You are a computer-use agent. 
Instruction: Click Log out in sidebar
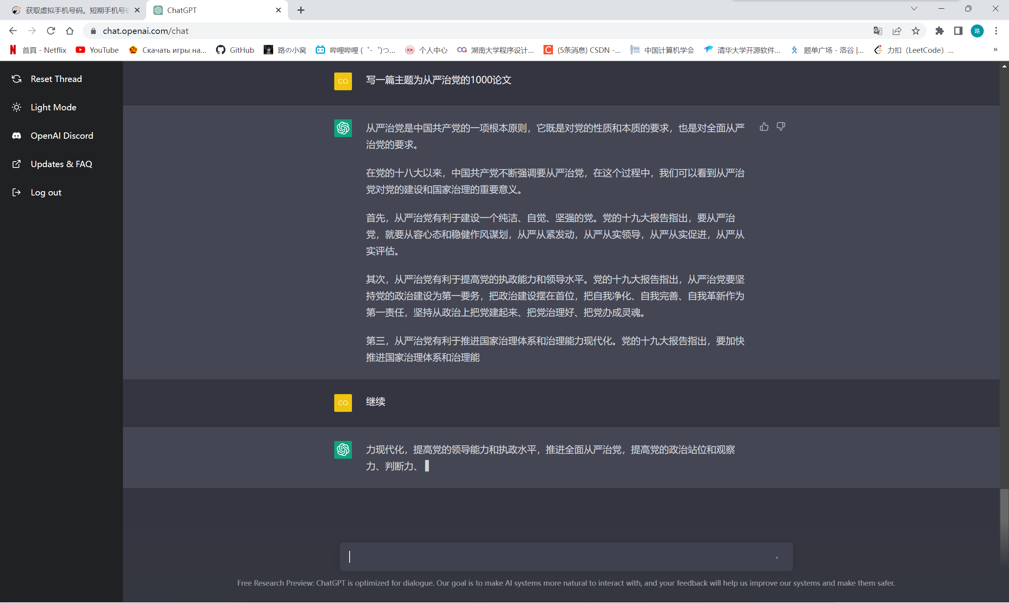tap(45, 193)
